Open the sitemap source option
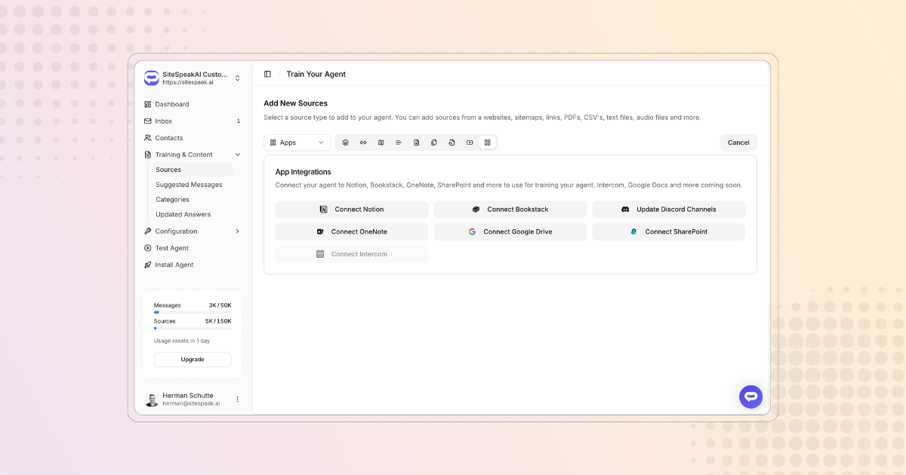 coord(381,142)
